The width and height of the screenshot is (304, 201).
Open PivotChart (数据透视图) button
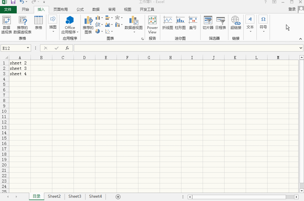pyautogui.click(x=133, y=24)
